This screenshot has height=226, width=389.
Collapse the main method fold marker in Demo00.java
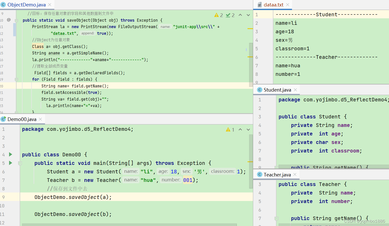click(20, 163)
